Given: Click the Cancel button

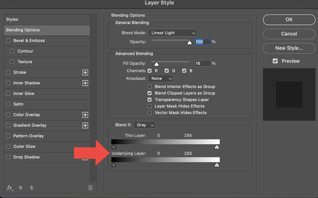Looking at the screenshot, I should click(289, 34).
